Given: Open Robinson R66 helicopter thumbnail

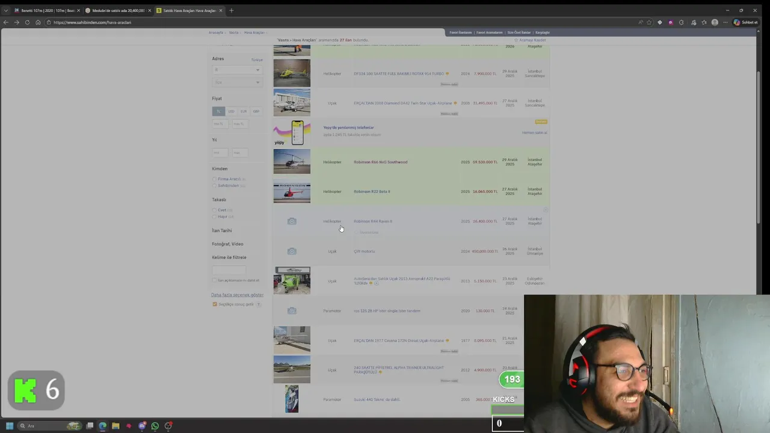Looking at the screenshot, I should [292, 162].
